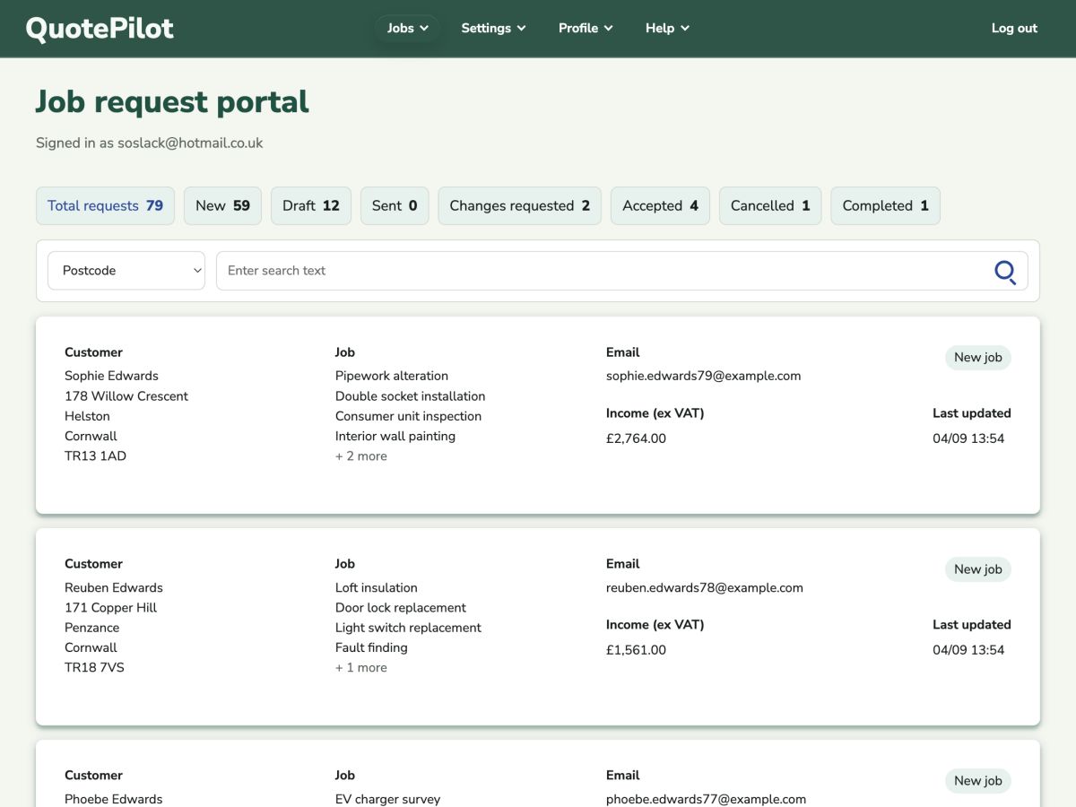This screenshot has width=1076, height=807.
Task: Expand the Help menu
Action: tap(667, 28)
